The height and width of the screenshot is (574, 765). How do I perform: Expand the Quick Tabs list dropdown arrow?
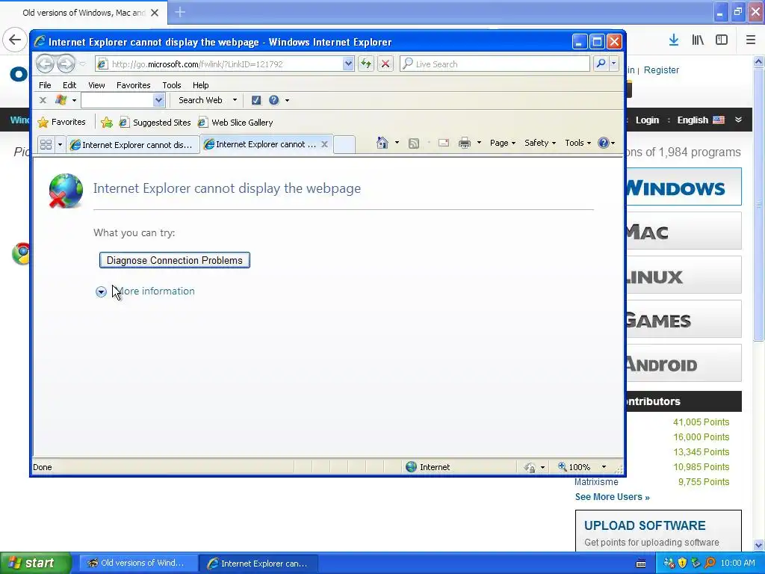pos(60,144)
